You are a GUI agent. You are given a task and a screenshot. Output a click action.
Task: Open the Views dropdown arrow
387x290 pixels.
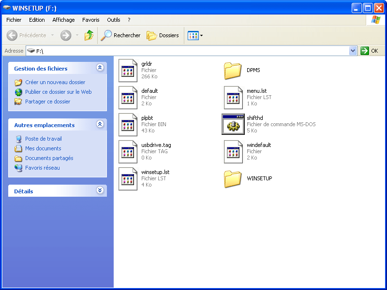(x=201, y=35)
